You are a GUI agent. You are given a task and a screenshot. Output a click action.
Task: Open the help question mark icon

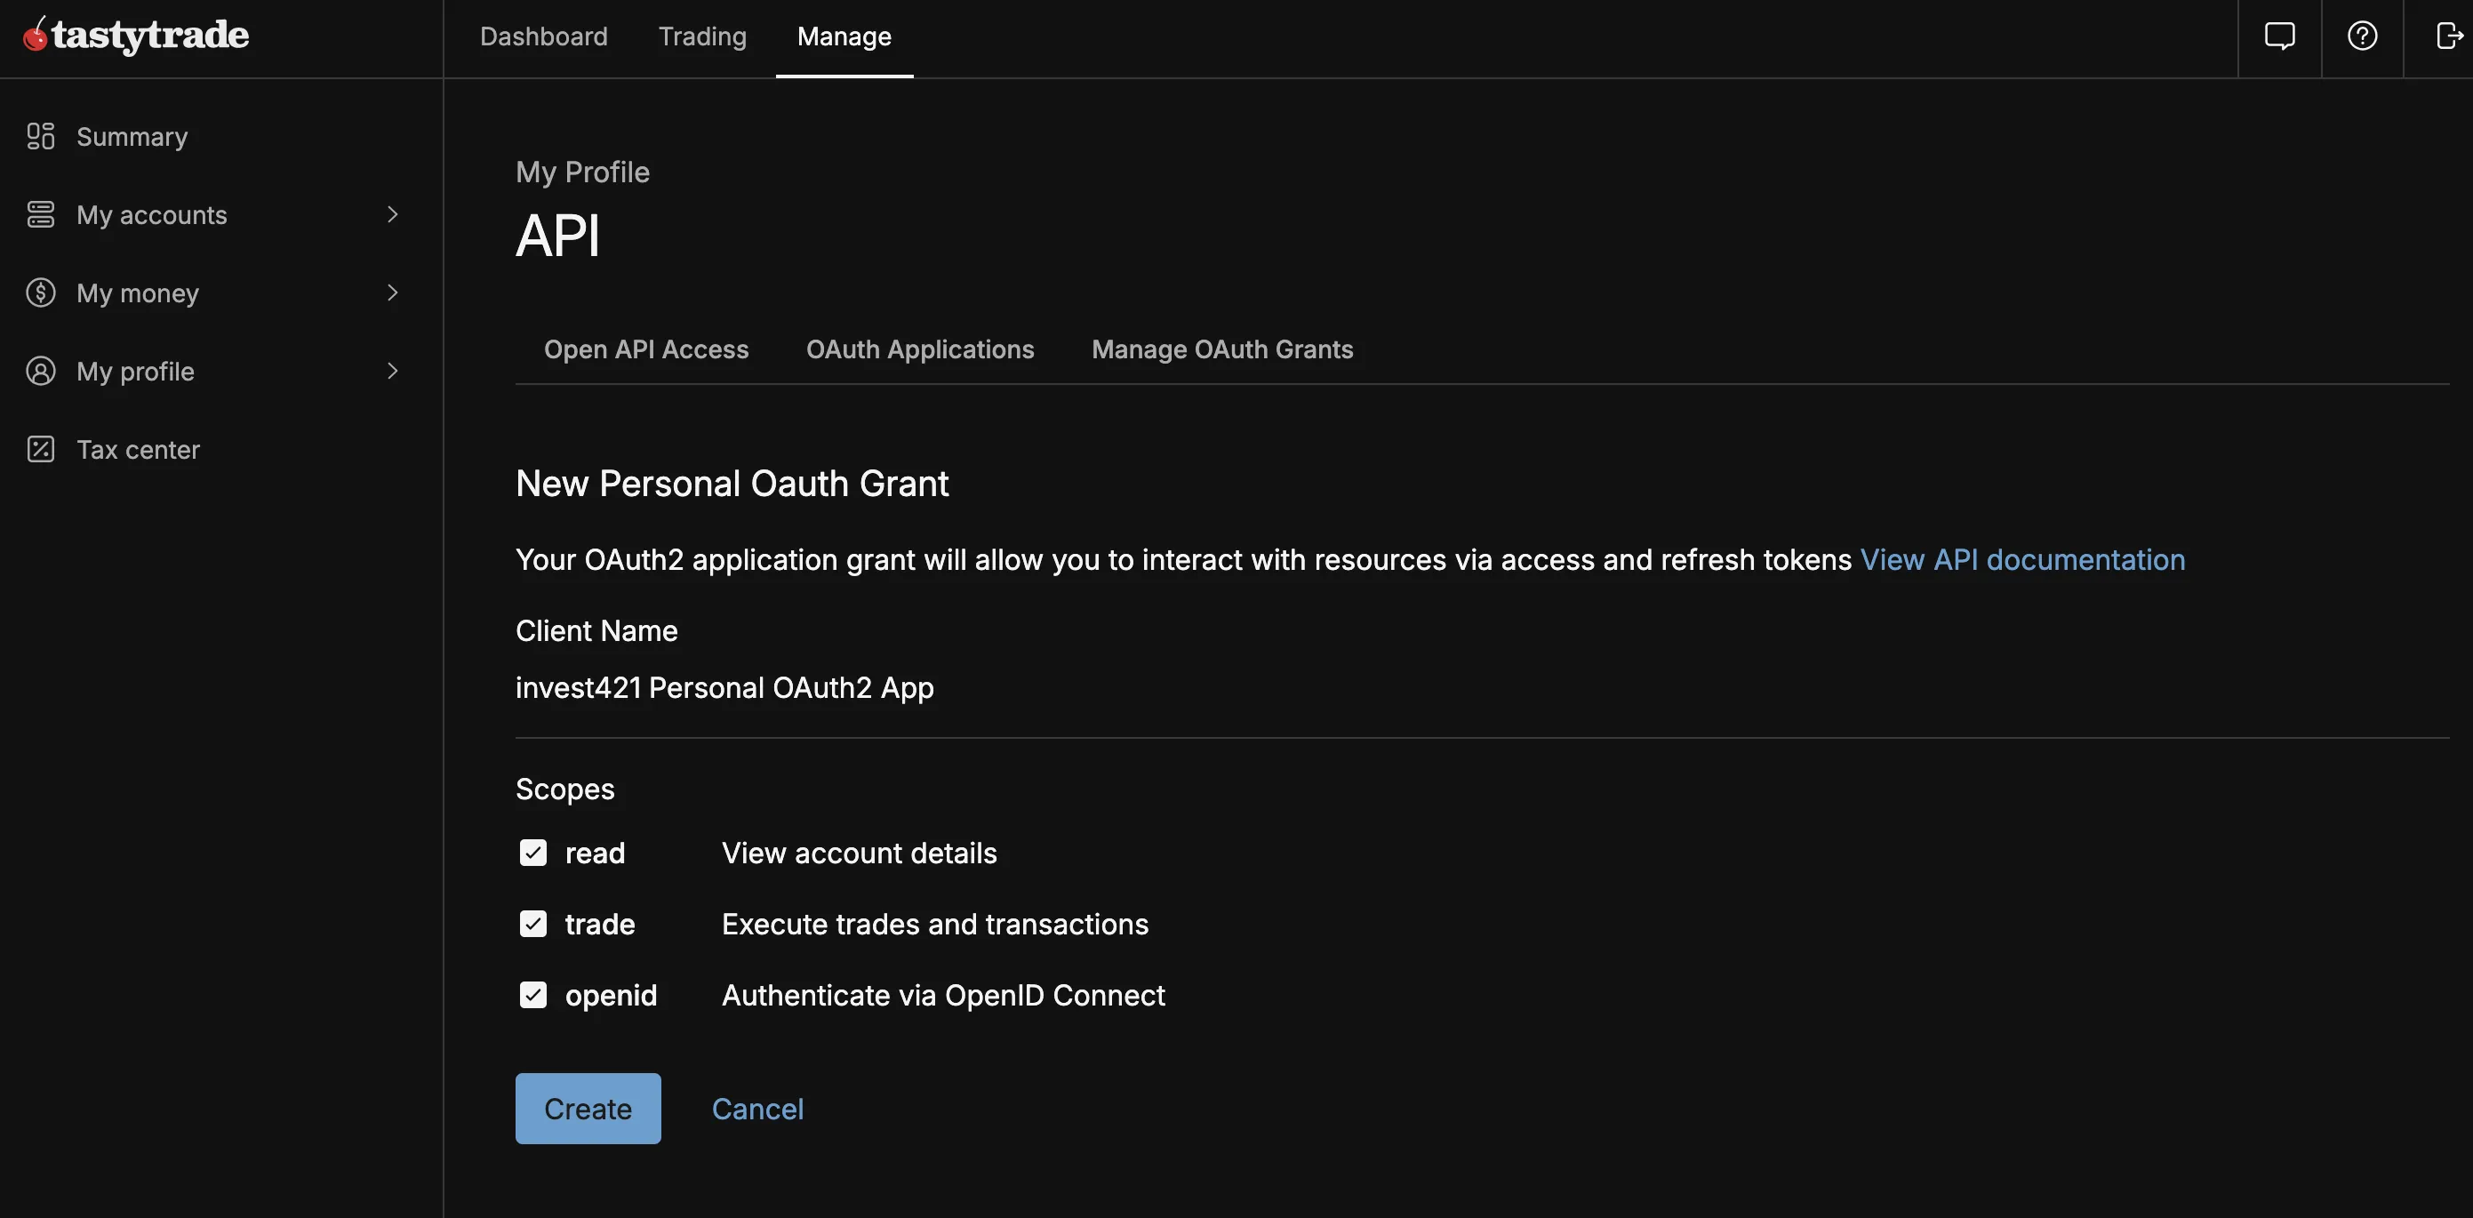[2362, 36]
